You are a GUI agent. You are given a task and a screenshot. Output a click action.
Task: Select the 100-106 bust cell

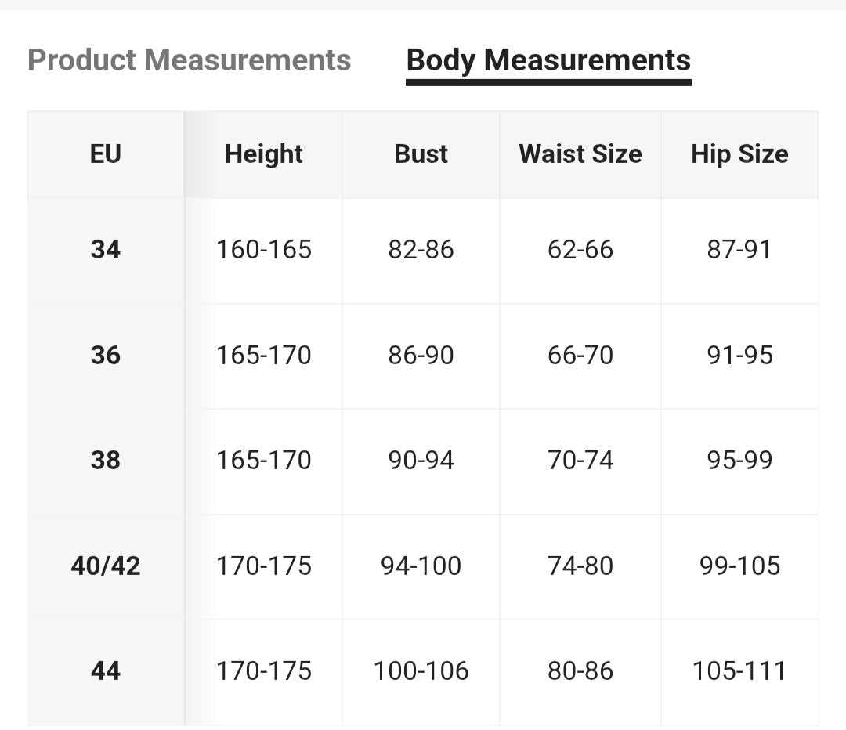click(x=421, y=671)
